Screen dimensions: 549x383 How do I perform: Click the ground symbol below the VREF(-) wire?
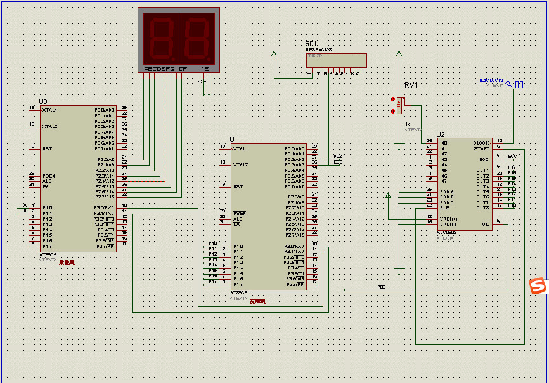(399, 271)
